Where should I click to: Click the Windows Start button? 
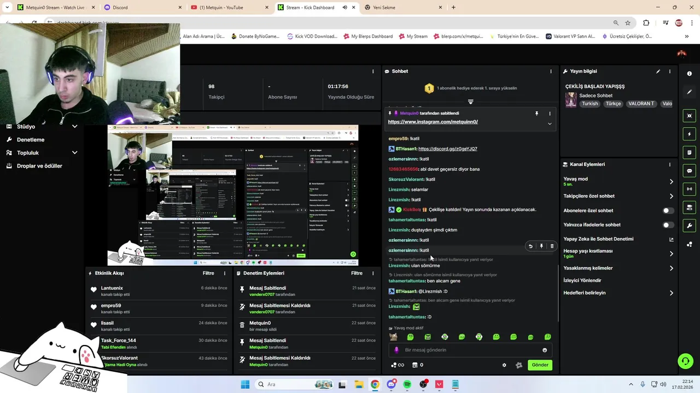tap(244, 384)
